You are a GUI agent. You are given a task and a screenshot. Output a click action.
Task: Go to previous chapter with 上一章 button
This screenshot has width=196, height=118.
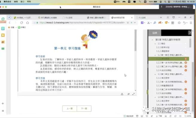[70, 108]
